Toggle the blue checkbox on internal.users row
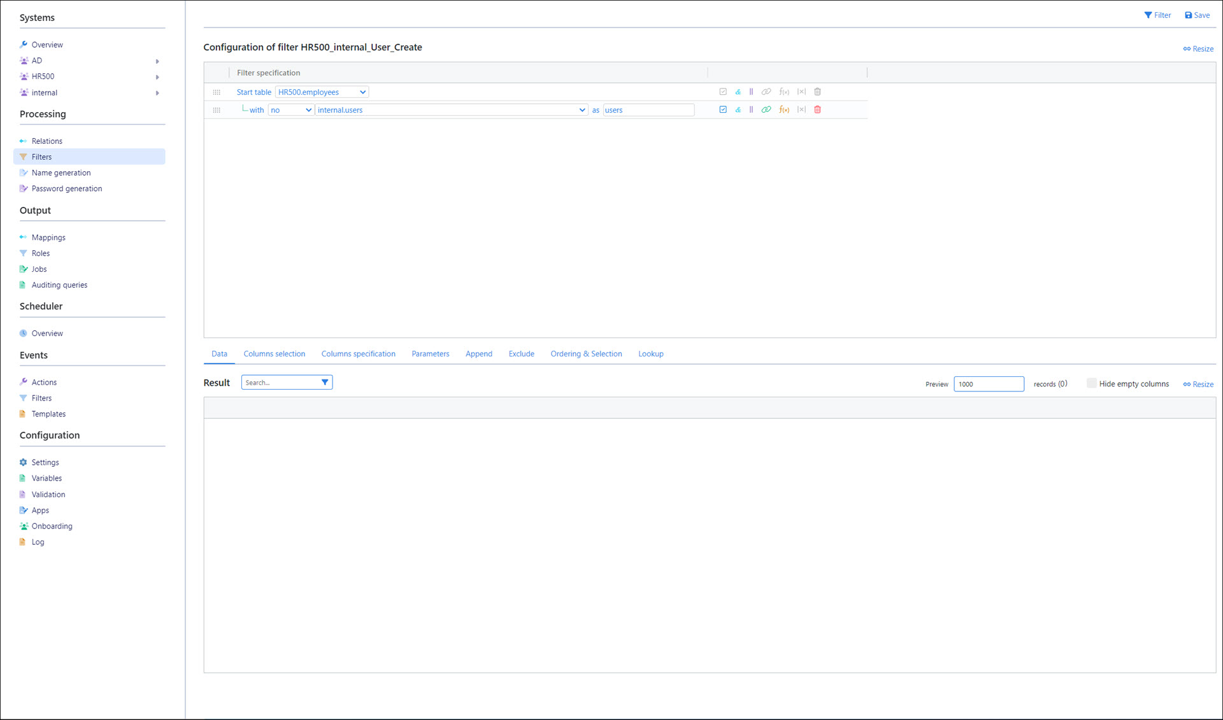Screen dimensions: 1223x720 point(723,109)
